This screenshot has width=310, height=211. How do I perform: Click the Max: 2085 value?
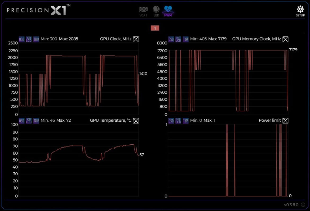coord(68,39)
